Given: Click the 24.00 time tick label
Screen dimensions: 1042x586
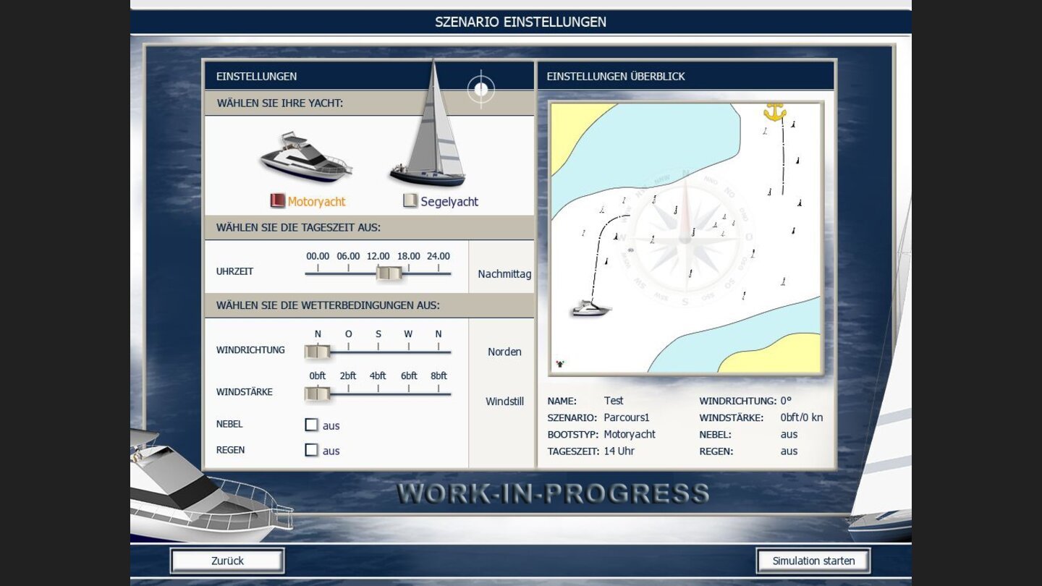Looking at the screenshot, I should point(439,256).
